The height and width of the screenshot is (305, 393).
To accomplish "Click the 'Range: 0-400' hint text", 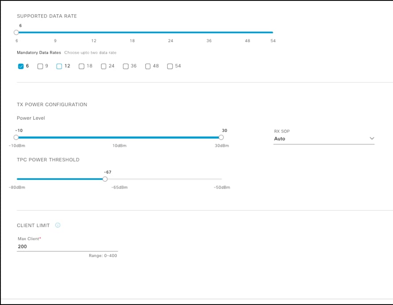I will [103, 255].
